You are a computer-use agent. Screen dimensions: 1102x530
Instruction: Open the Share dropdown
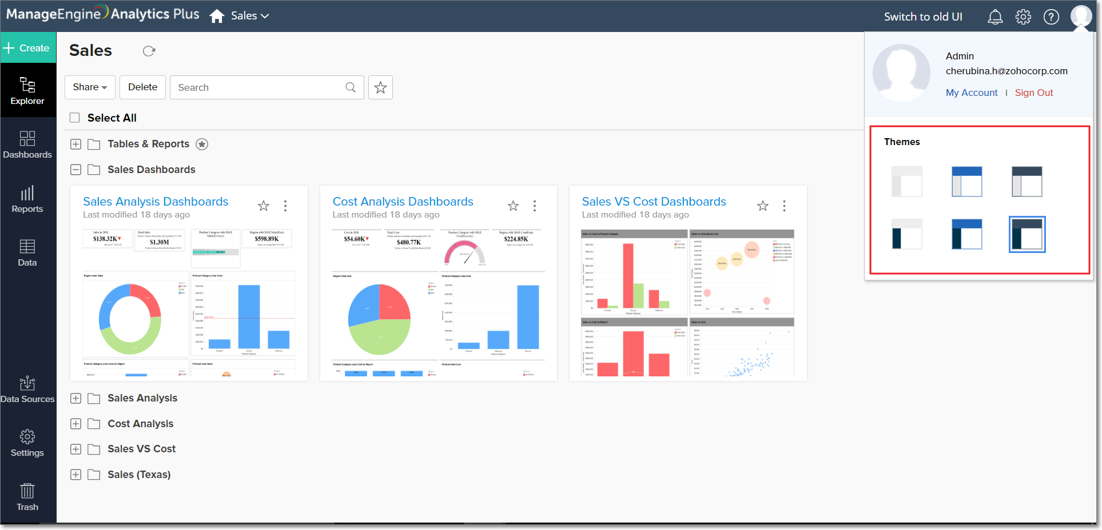[90, 87]
